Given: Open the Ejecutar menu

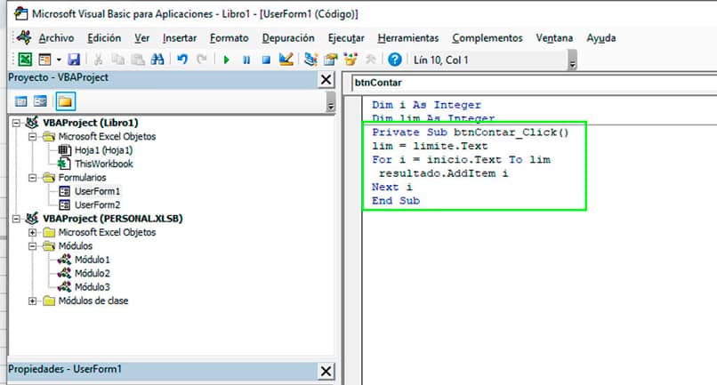Looking at the screenshot, I should [x=346, y=38].
